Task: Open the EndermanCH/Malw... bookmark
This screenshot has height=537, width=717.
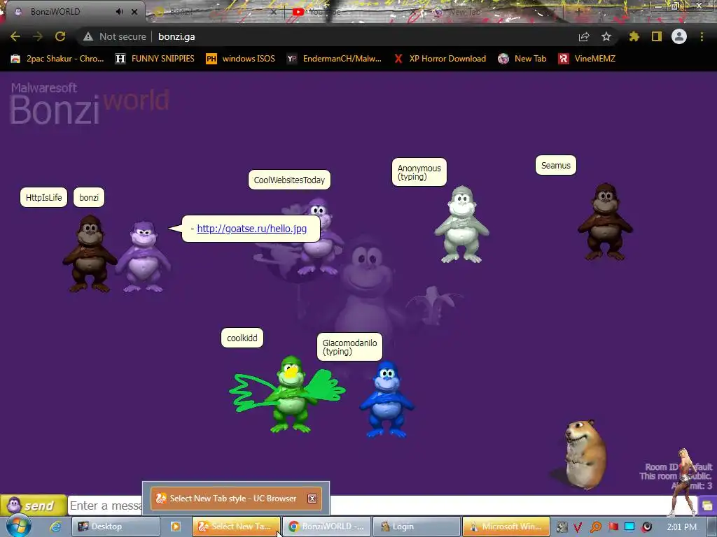Action: (334, 59)
